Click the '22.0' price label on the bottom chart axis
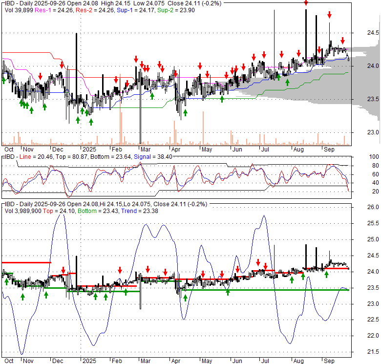 point(373,336)
